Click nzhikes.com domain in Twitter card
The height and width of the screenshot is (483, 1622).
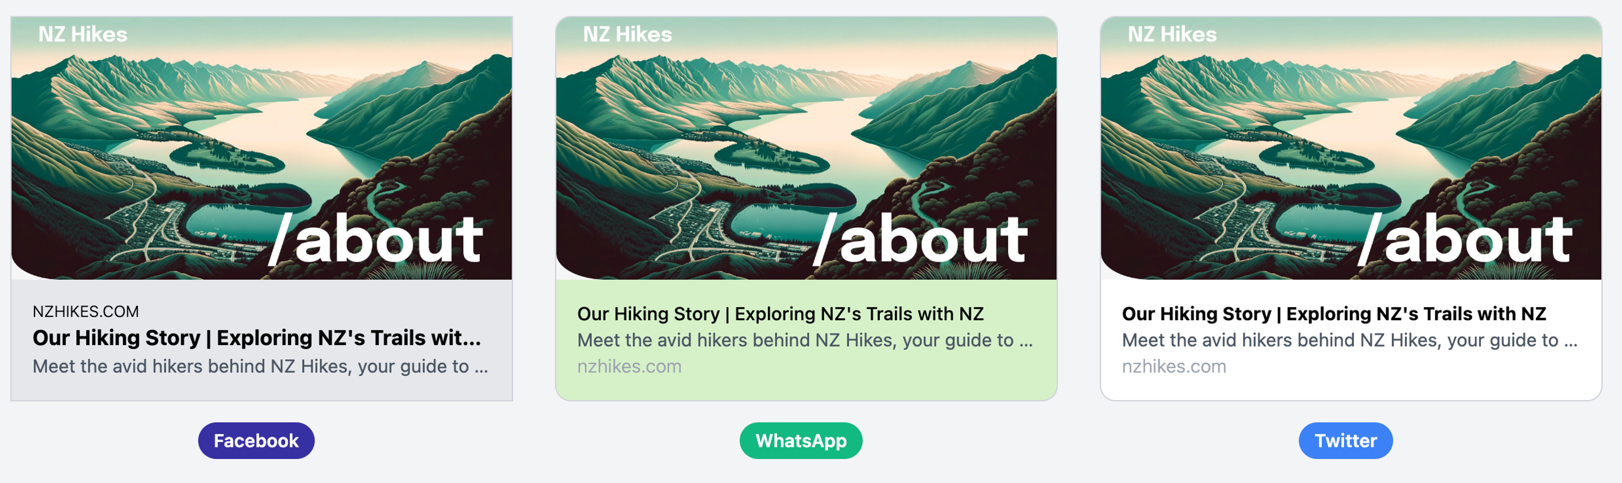pos(1174,366)
